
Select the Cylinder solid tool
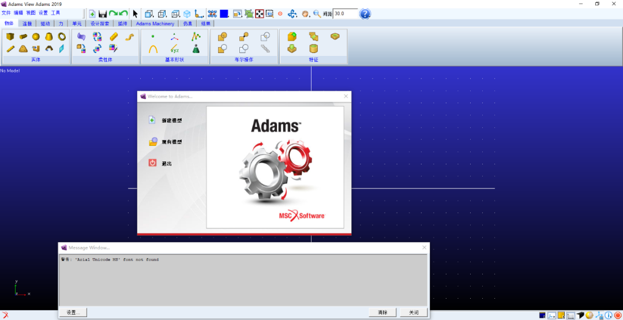tap(23, 36)
